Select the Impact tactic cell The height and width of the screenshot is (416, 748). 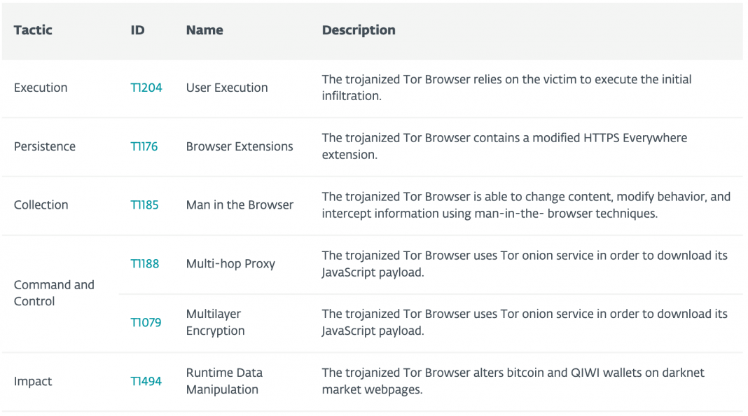tap(33, 382)
